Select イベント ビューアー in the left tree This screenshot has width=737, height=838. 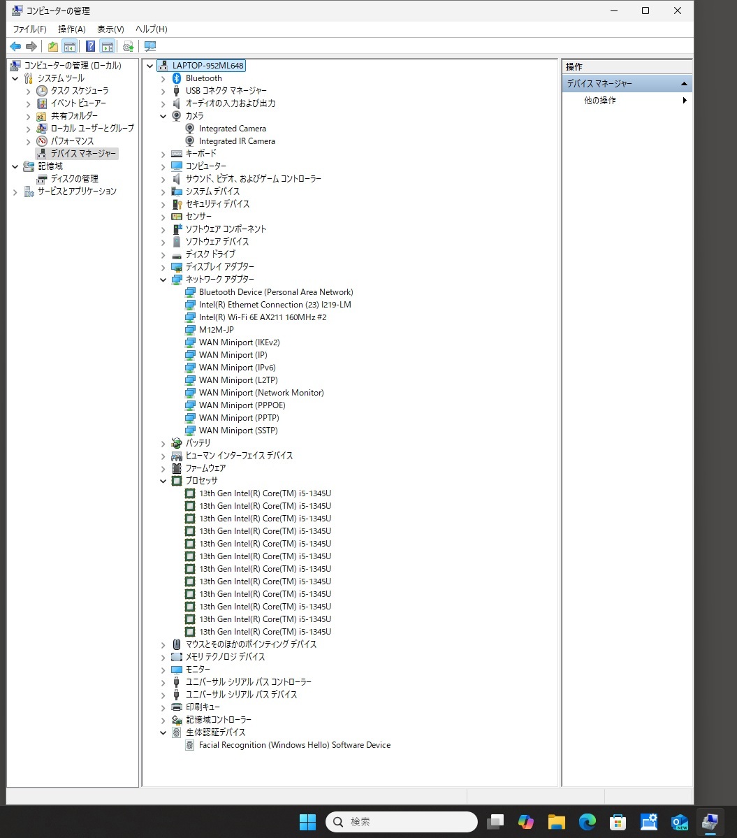point(78,103)
